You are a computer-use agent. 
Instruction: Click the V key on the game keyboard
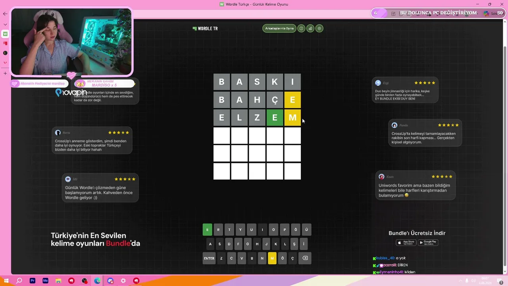coord(242,258)
